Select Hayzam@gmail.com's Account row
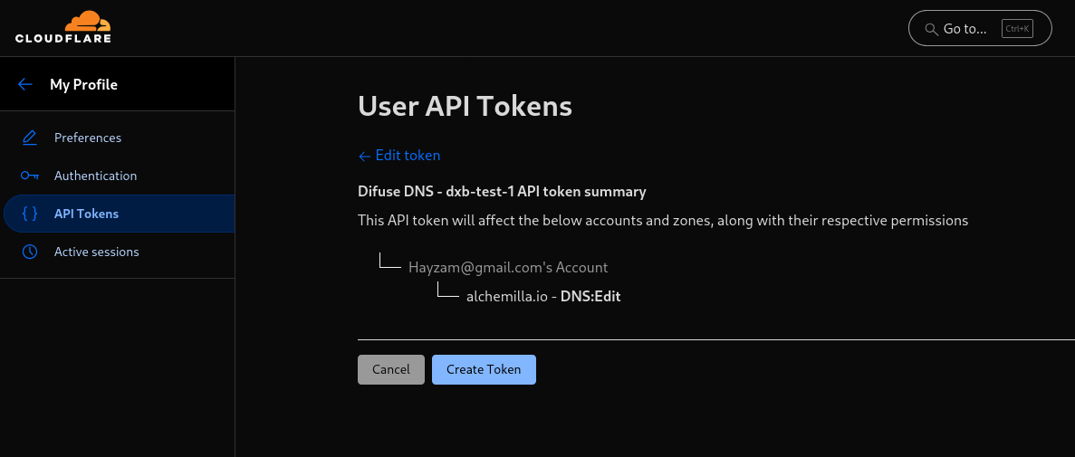 click(x=508, y=267)
